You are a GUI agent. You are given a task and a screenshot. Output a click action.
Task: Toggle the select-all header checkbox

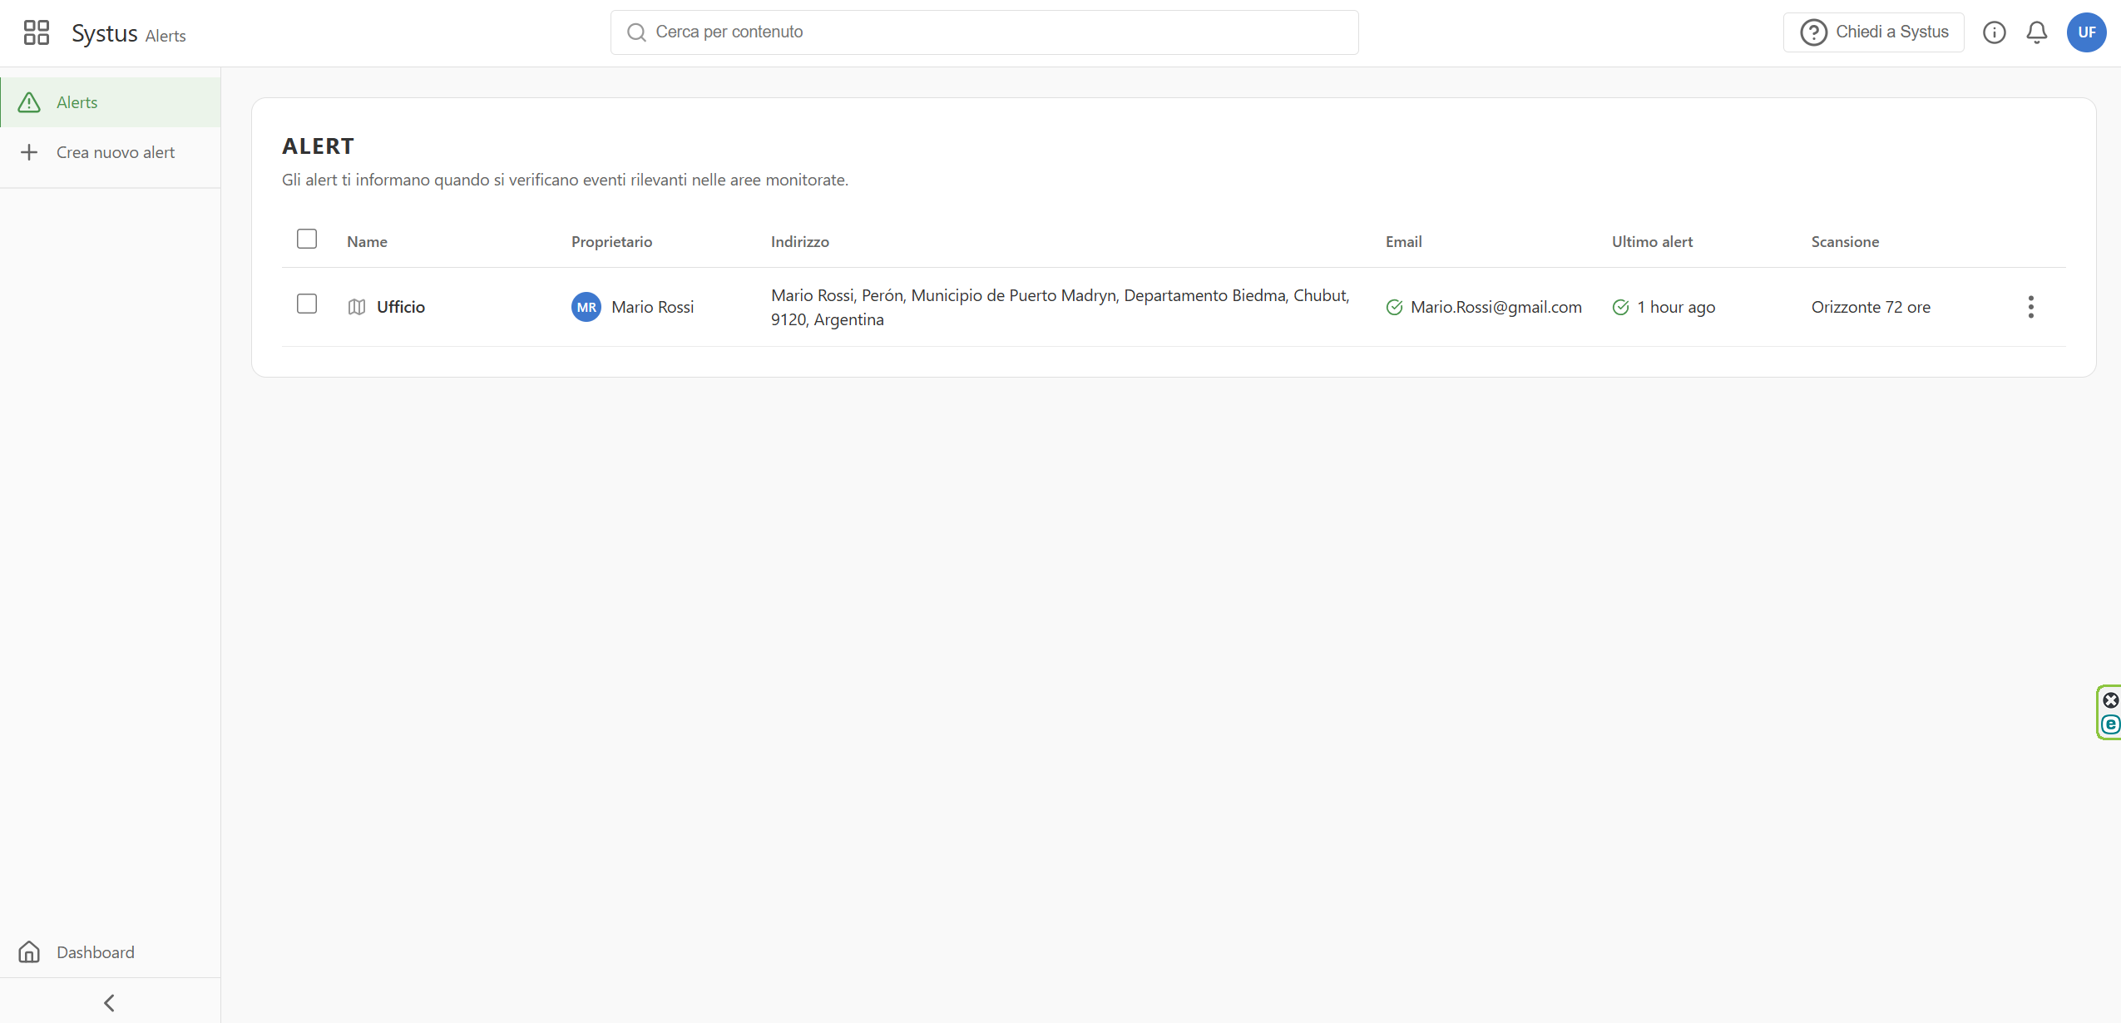(307, 240)
